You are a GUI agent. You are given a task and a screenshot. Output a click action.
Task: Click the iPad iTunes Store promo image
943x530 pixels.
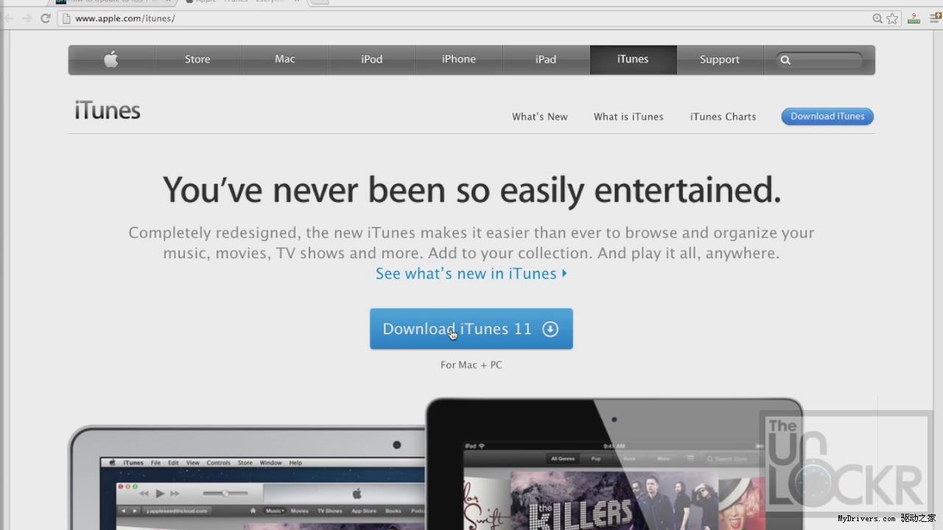point(615,465)
